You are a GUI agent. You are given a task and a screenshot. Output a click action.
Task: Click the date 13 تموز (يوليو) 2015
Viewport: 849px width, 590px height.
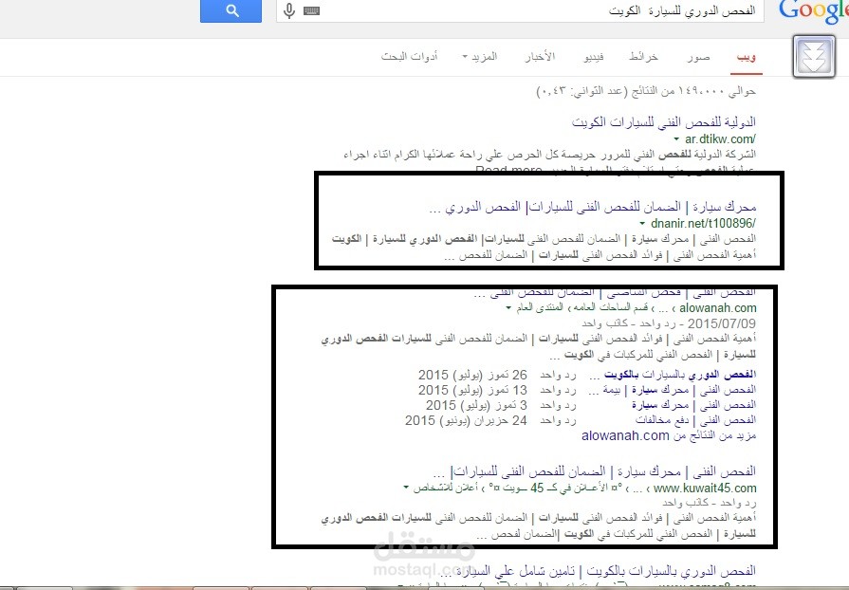[472, 390]
